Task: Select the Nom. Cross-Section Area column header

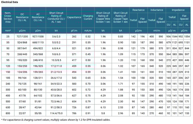Action: click(8, 17)
